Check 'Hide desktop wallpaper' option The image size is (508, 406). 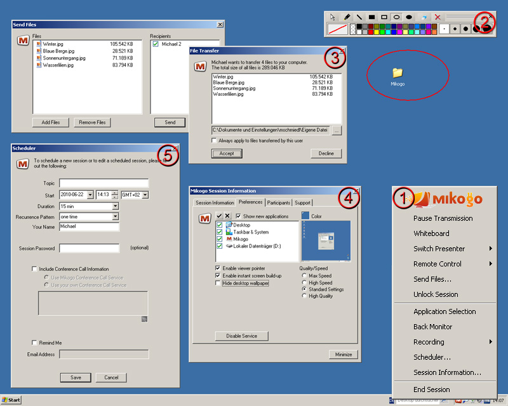tap(218, 283)
